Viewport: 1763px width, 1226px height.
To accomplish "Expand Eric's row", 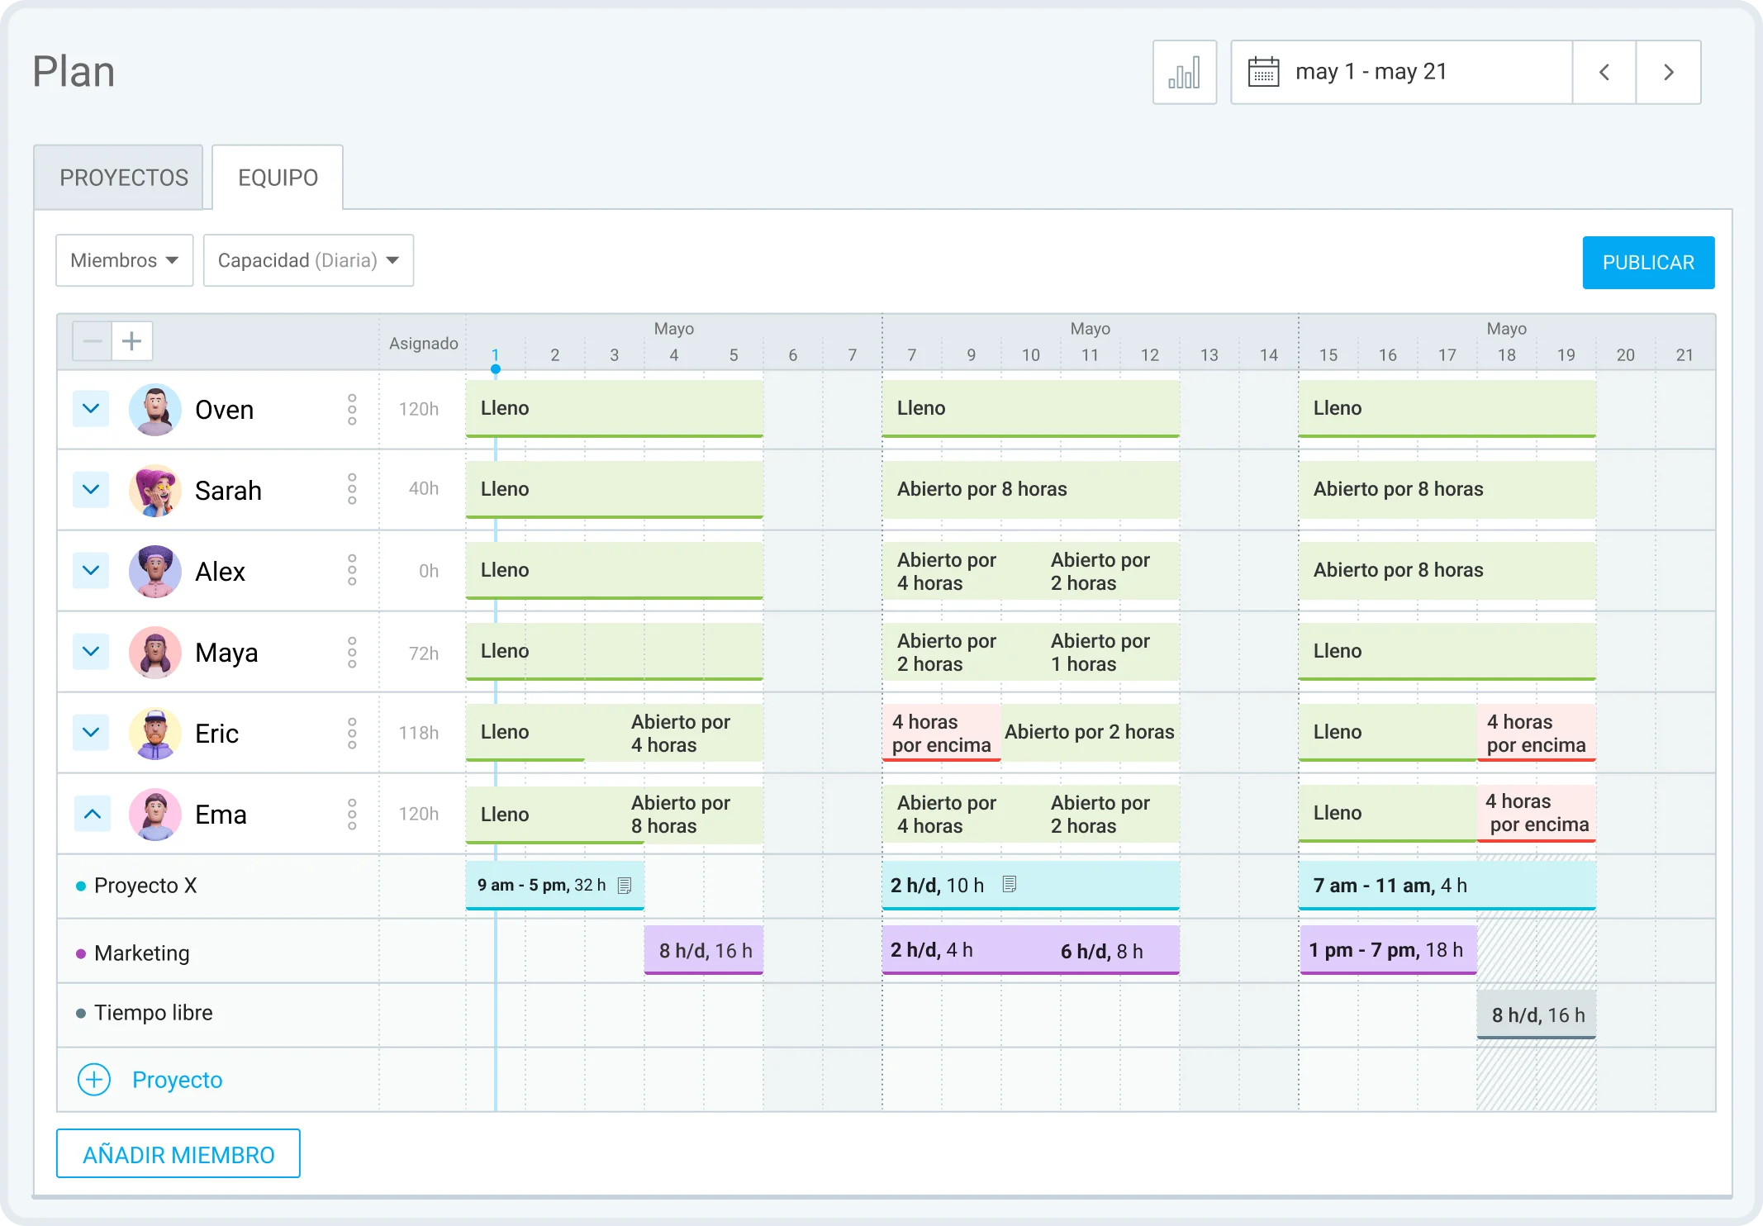I will pos(91,732).
